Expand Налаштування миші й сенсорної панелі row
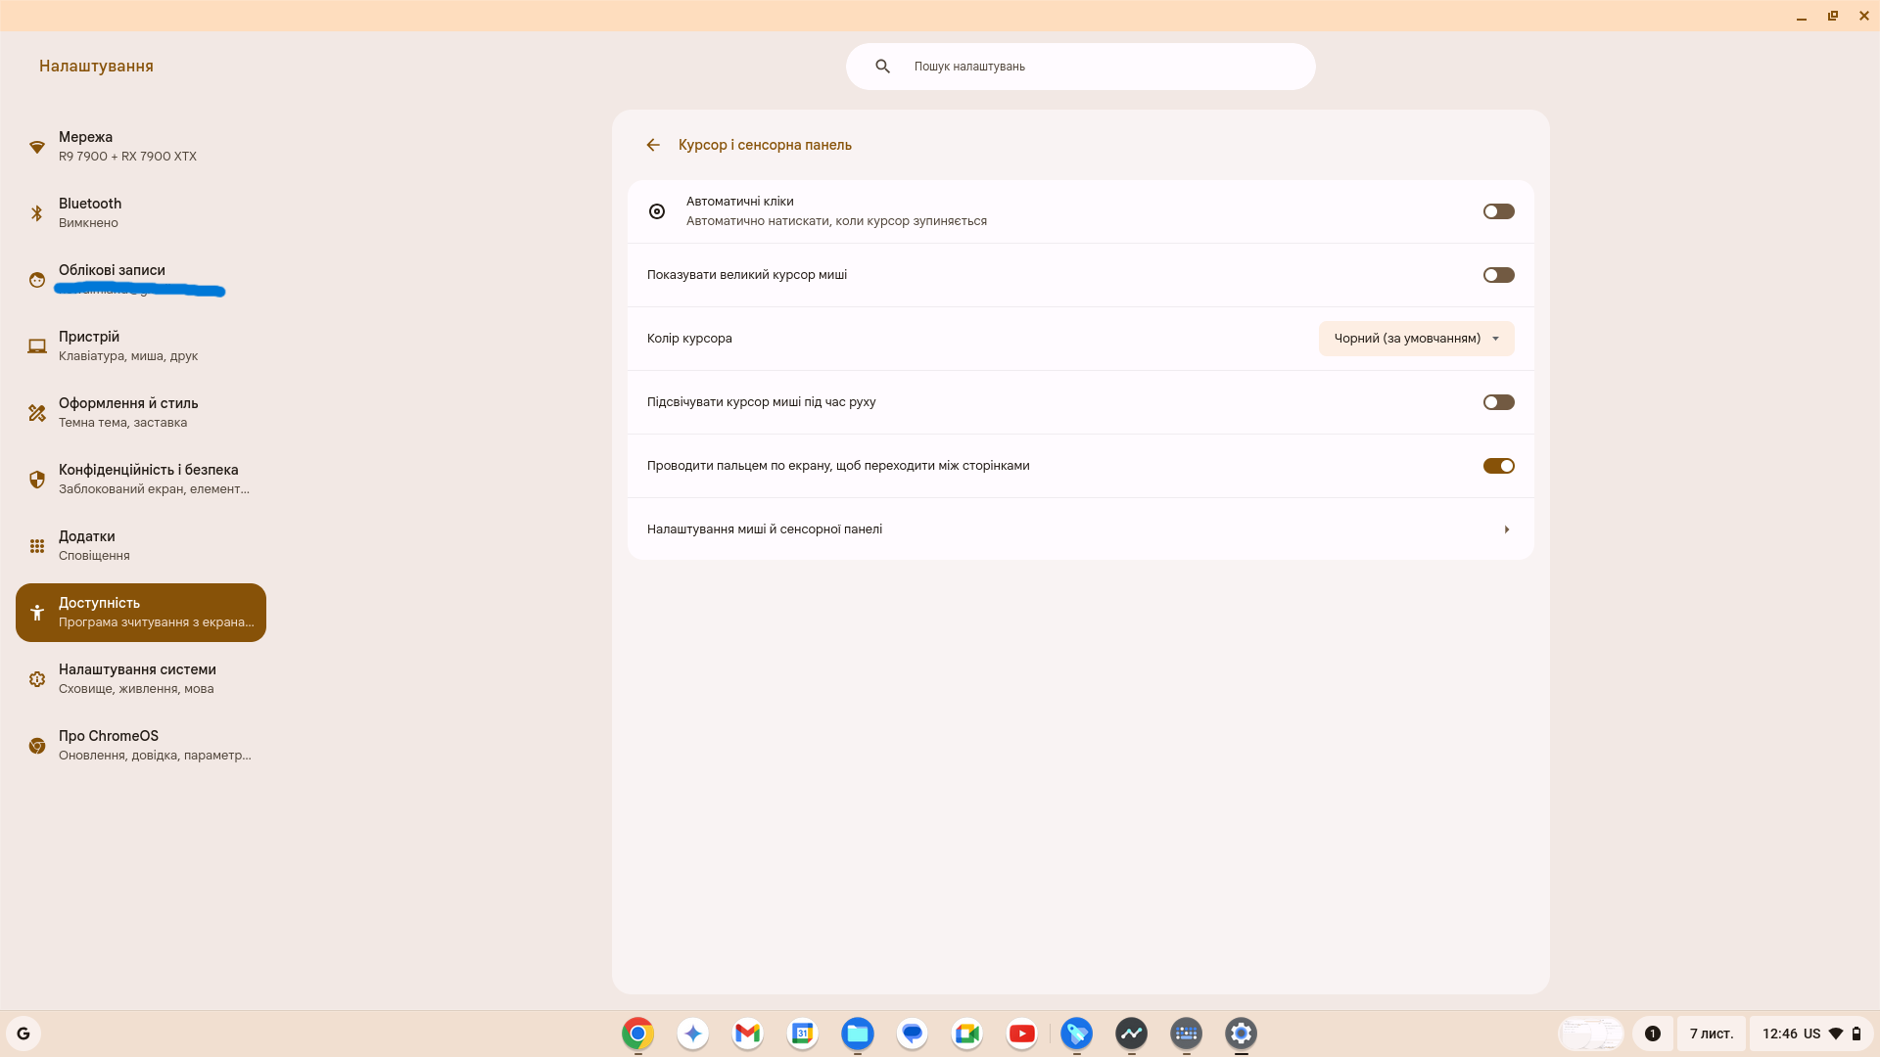 click(1077, 528)
